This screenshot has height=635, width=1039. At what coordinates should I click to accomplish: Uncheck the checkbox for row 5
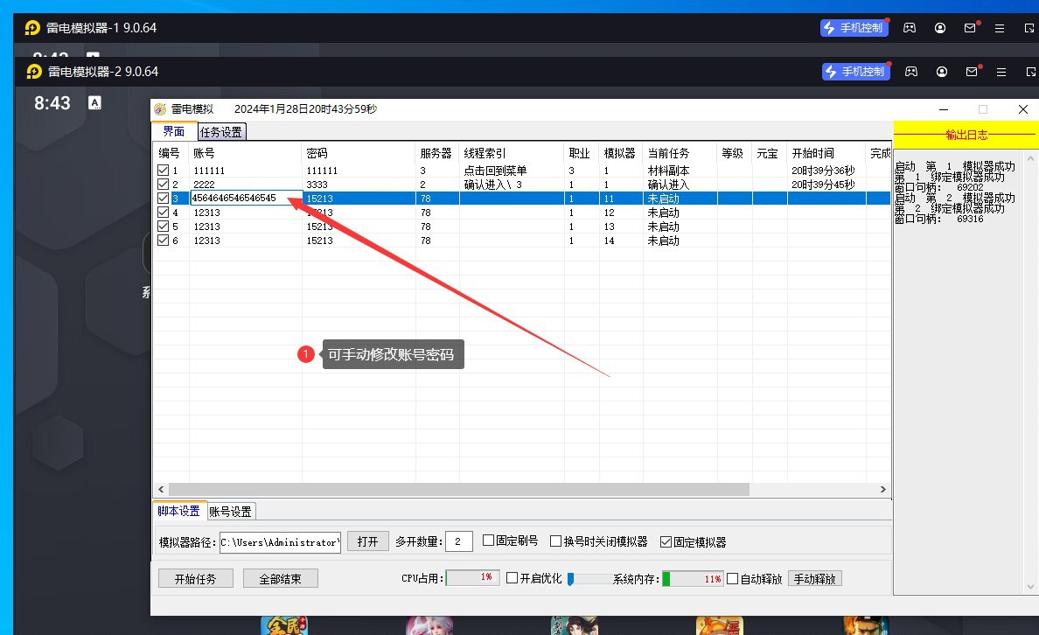point(163,226)
